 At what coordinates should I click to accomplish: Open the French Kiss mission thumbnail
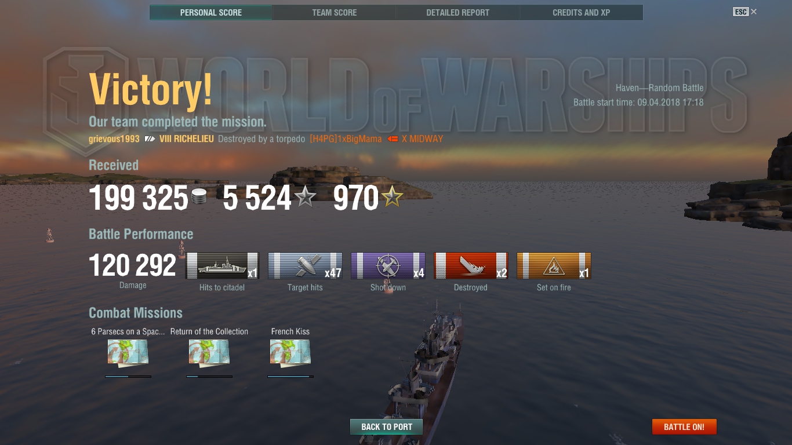click(290, 353)
